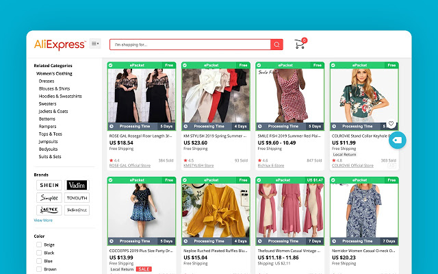Image resolution: width=438 pixels, height=274 pixels.
Task: Select the SHEIN brand logo
Action: click(49, 186)
